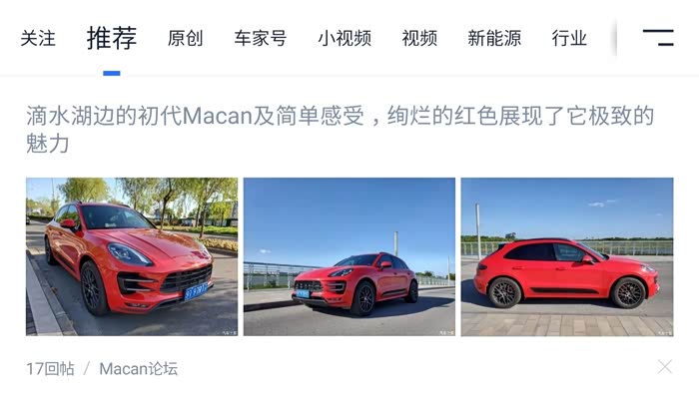The height and width of the screenshot is (407, 699).
Task: Select the 推荐 tab
Action: 112,38
